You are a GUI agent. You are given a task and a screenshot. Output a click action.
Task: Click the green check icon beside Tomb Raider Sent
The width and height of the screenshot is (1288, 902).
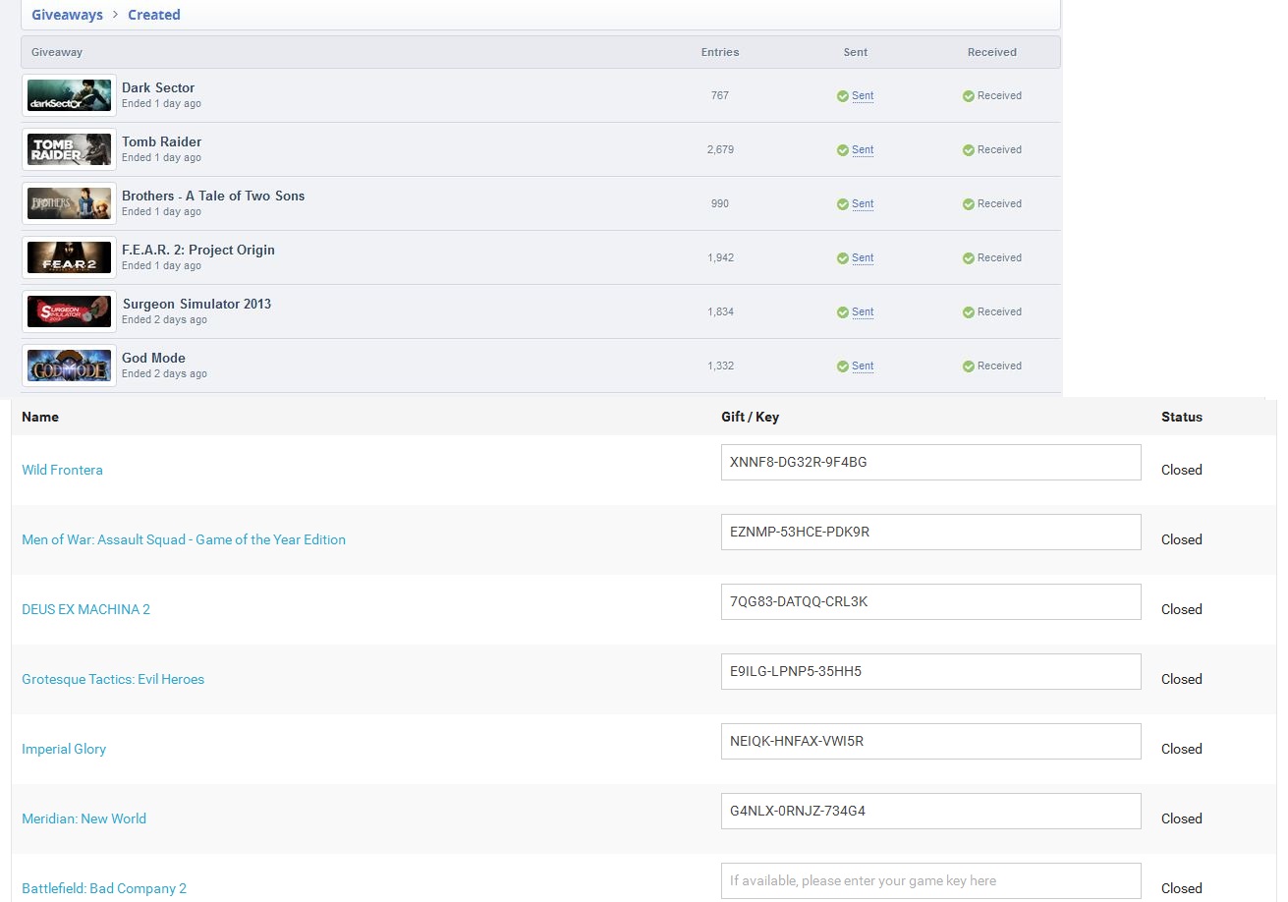pos(842,150)
